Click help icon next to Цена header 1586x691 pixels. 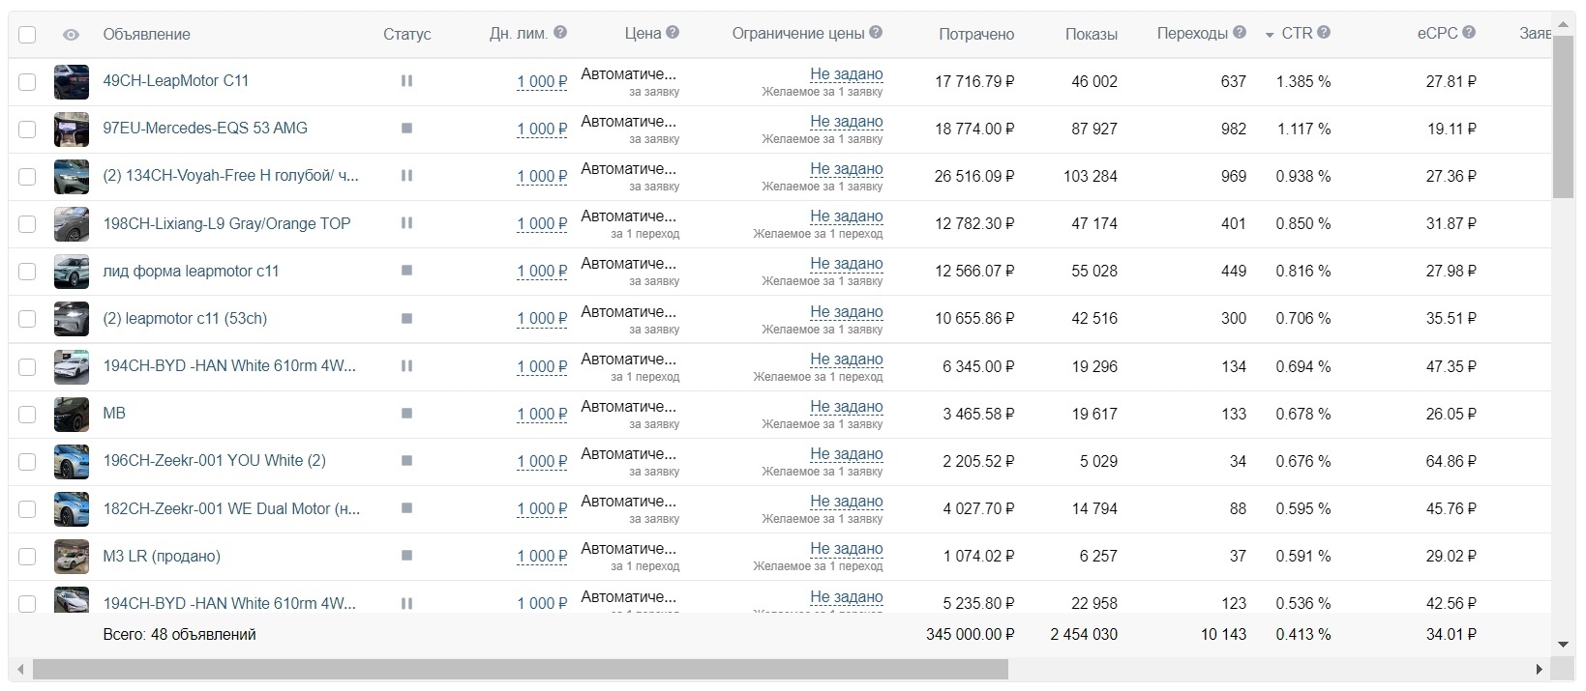673,32
